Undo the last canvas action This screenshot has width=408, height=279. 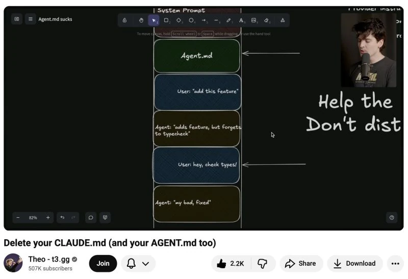(62, 218)
